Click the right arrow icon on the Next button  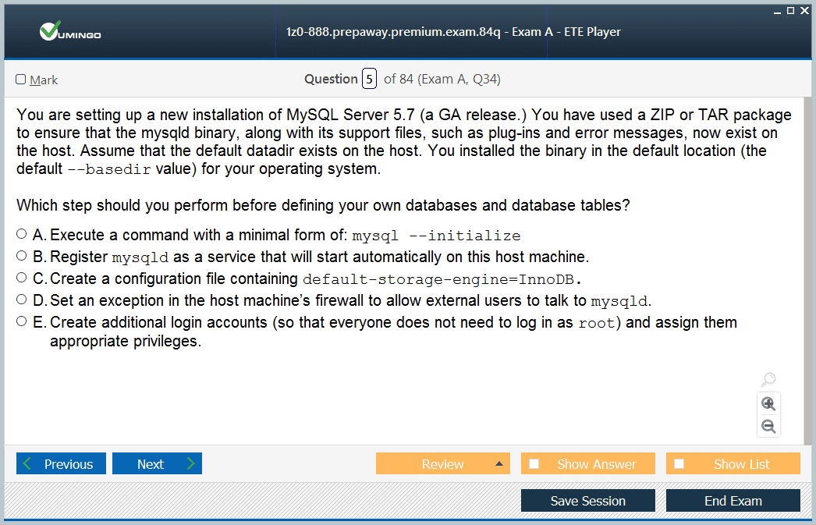point(190,464)
